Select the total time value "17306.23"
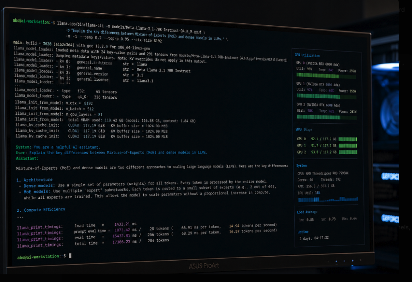 121,242
